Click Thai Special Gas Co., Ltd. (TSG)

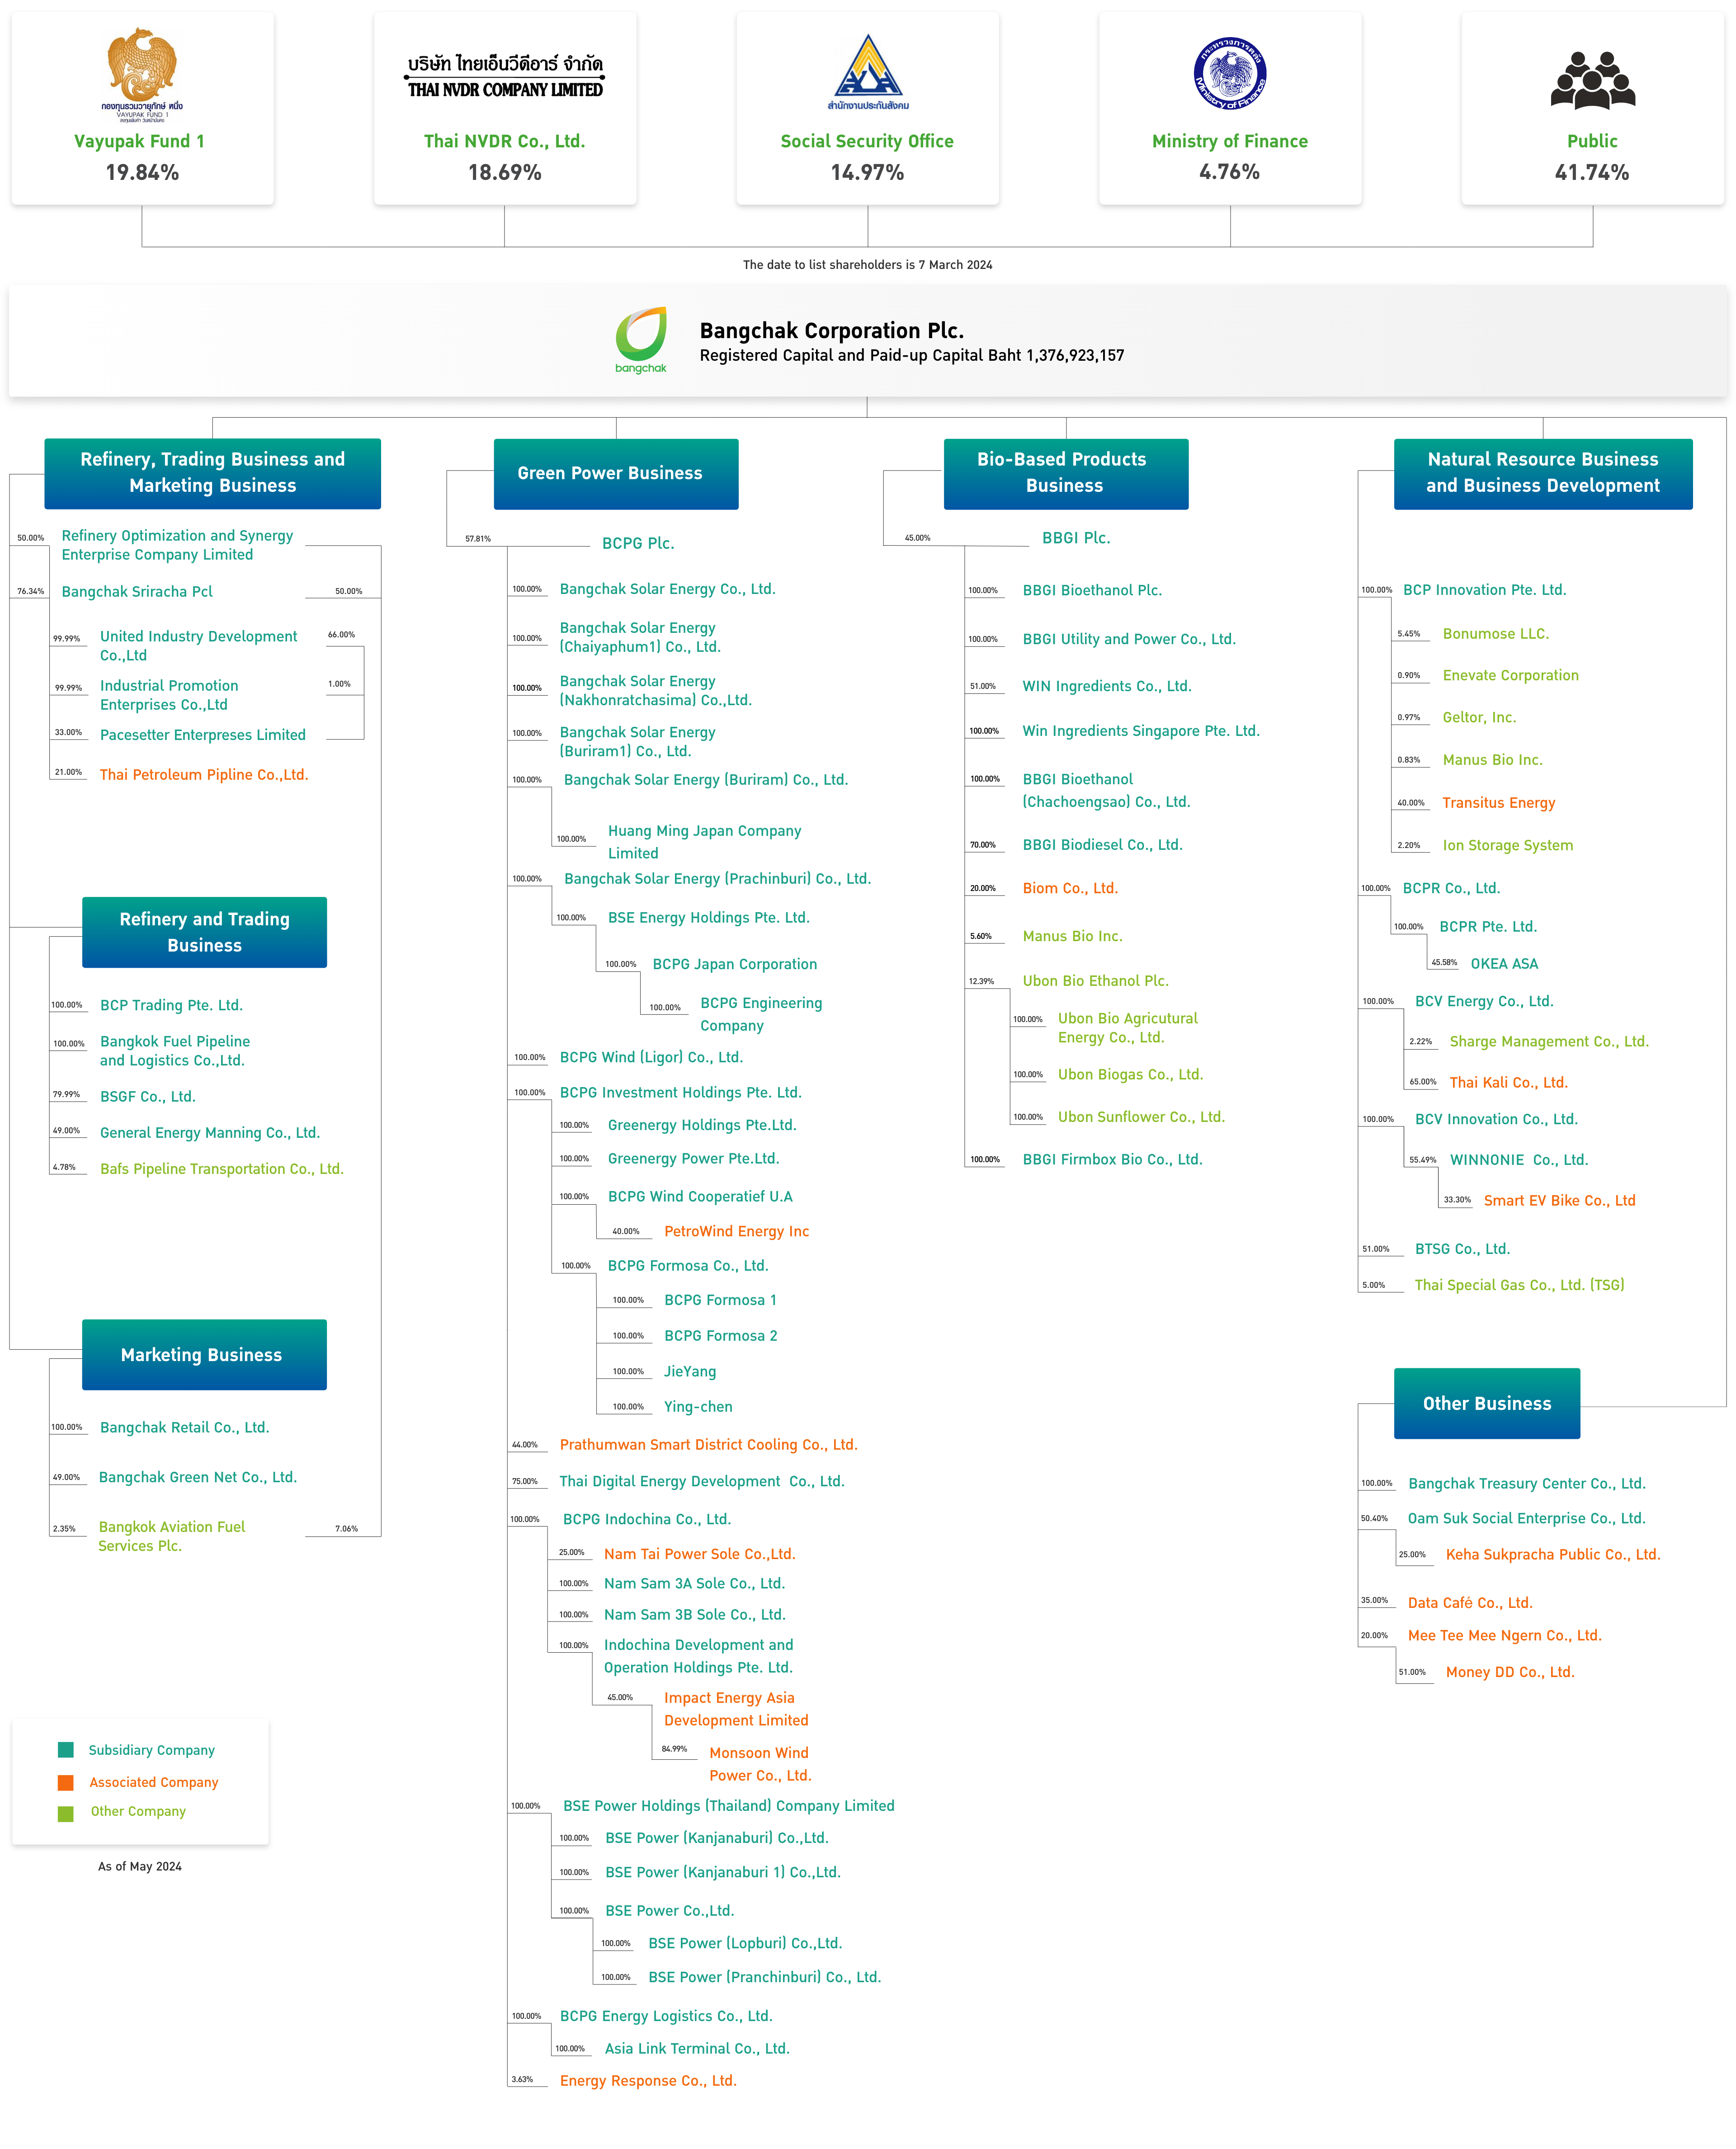click(1519, 1285)
